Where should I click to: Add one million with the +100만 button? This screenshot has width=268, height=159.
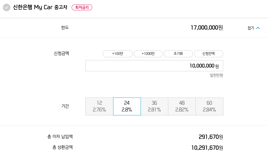click(x=118, y=54)
